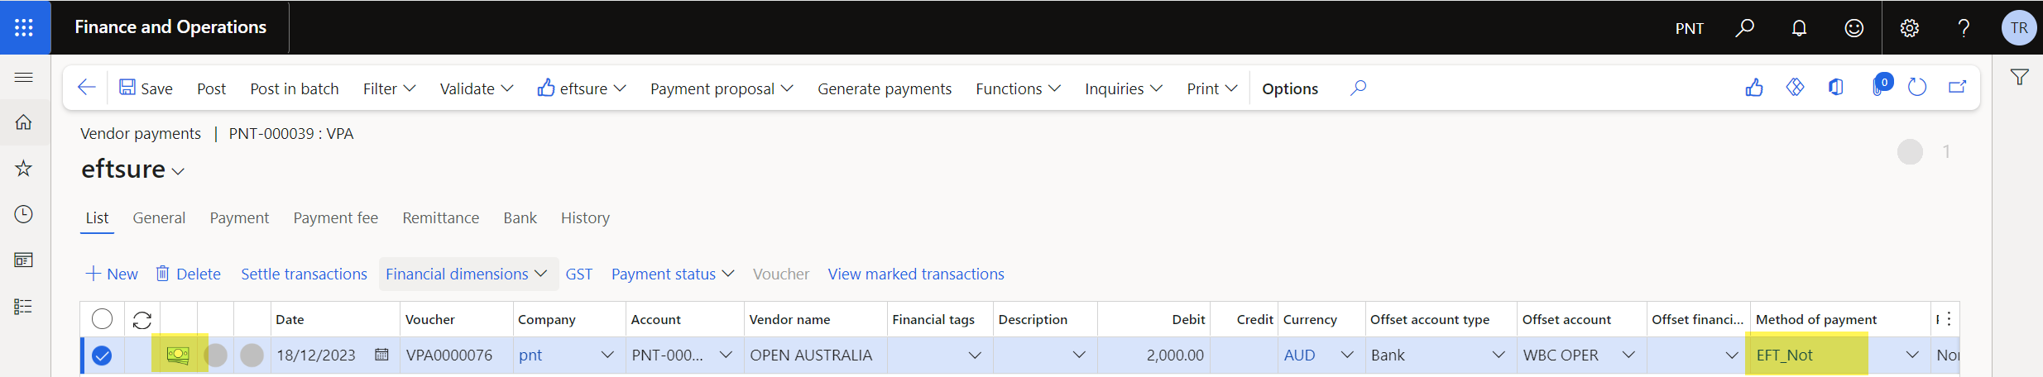The image size is (2043, 377).
Task: Click Post button
Action: tap(211, 88)
